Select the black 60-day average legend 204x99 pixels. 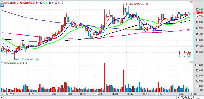pyautogui.click(x=50, y=2)
